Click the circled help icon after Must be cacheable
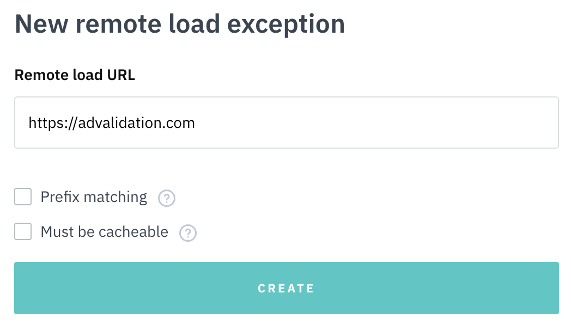Image resolution: width=571 pixels, height=330 pixels. (187, 233)
